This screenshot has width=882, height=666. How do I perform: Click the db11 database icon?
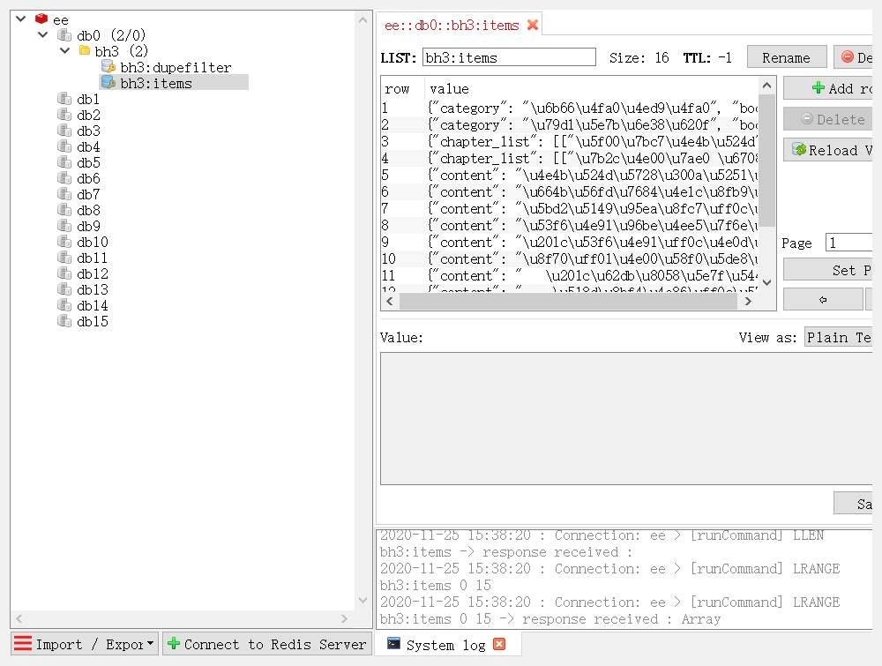[x=64, y=258]
